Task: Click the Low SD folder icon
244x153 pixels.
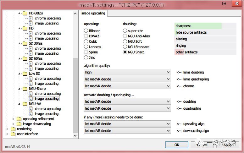Action: click(25, 74)
